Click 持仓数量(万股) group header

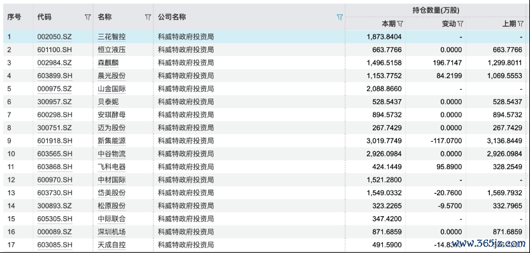(x=436, y=10)
